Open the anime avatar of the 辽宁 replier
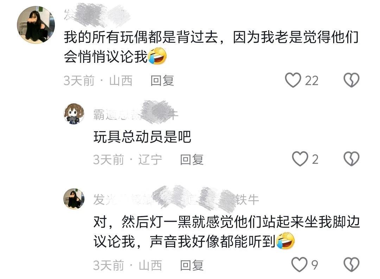This screenshot has width=380, height=279. pyautogui.click(x=74, y=114)
